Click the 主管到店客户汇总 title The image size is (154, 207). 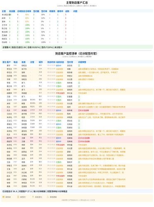coord(77,2)
